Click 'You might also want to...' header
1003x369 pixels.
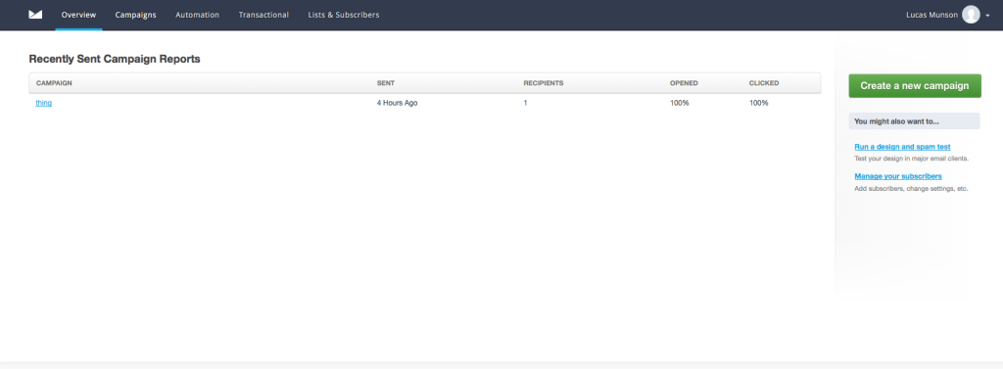click(914, 120)
